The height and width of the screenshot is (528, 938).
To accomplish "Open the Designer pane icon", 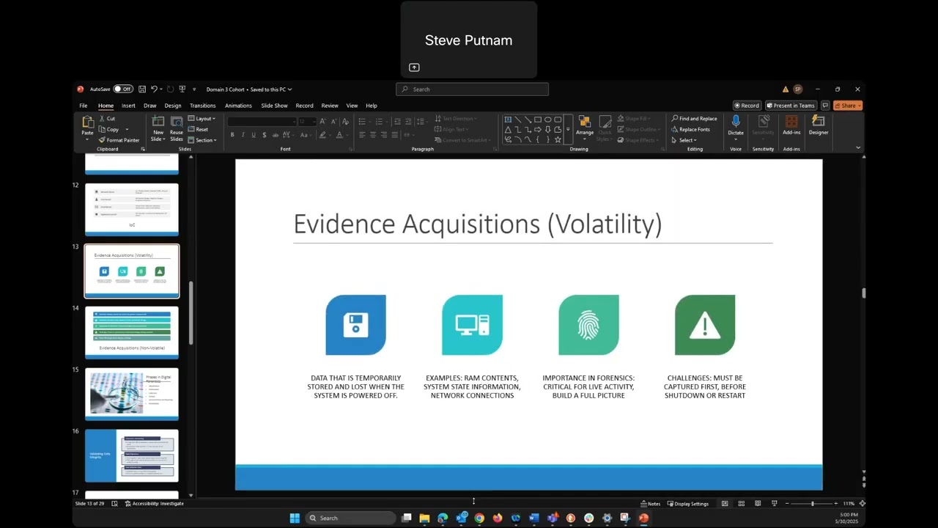I will tap(819, 122).
